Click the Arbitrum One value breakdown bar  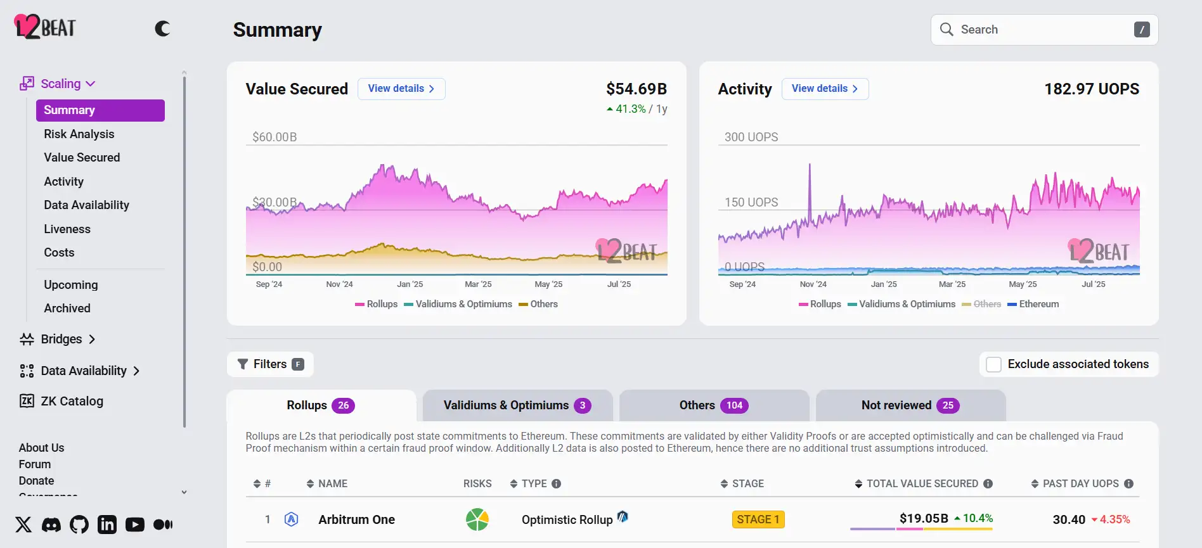(921, 529)
